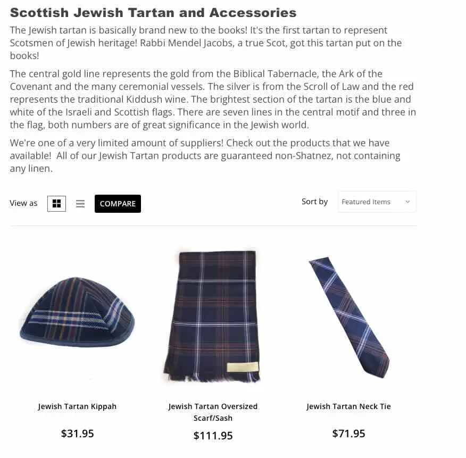
Task: Click the Scottish Jewish Tartan and Accessories heading
Action: coord(153,13)
